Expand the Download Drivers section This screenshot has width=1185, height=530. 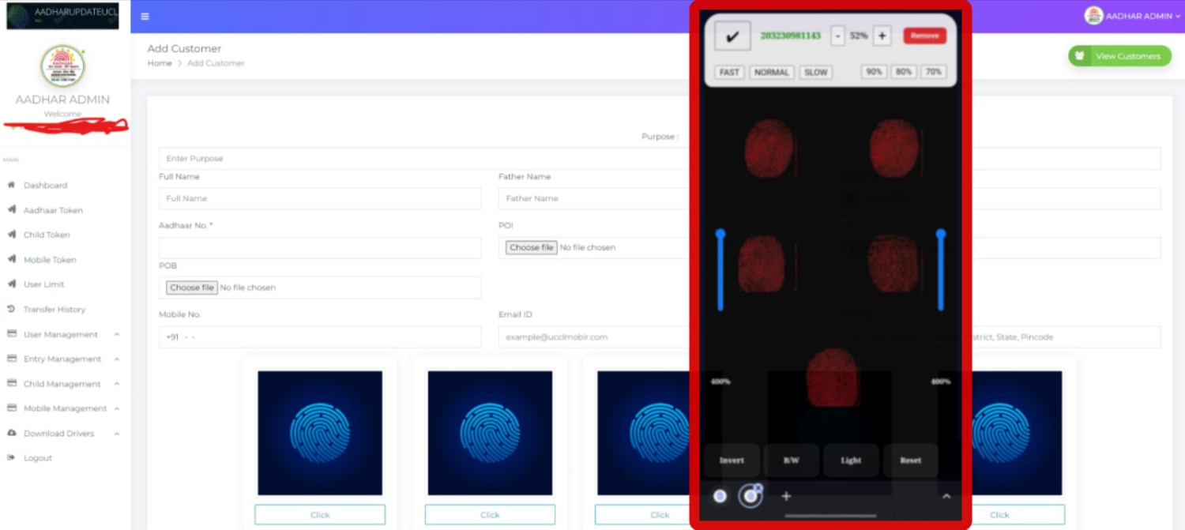click(x=59, y=434)
